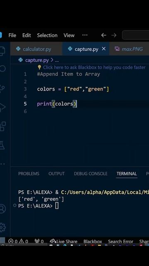The image size is (149, 266).
Task: Switch to capture.py tab
Action: 86,49
